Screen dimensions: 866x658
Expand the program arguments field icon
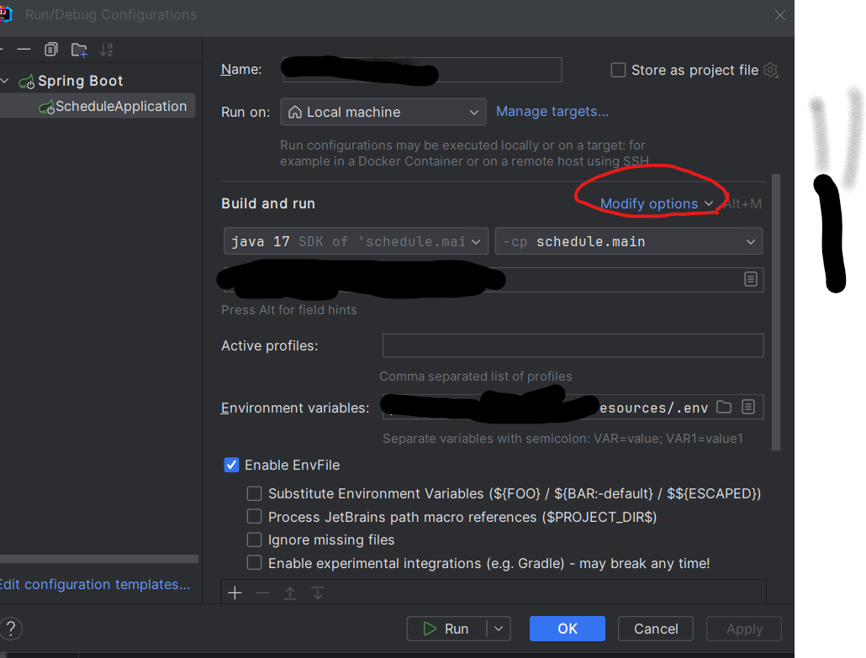[750, 279]
